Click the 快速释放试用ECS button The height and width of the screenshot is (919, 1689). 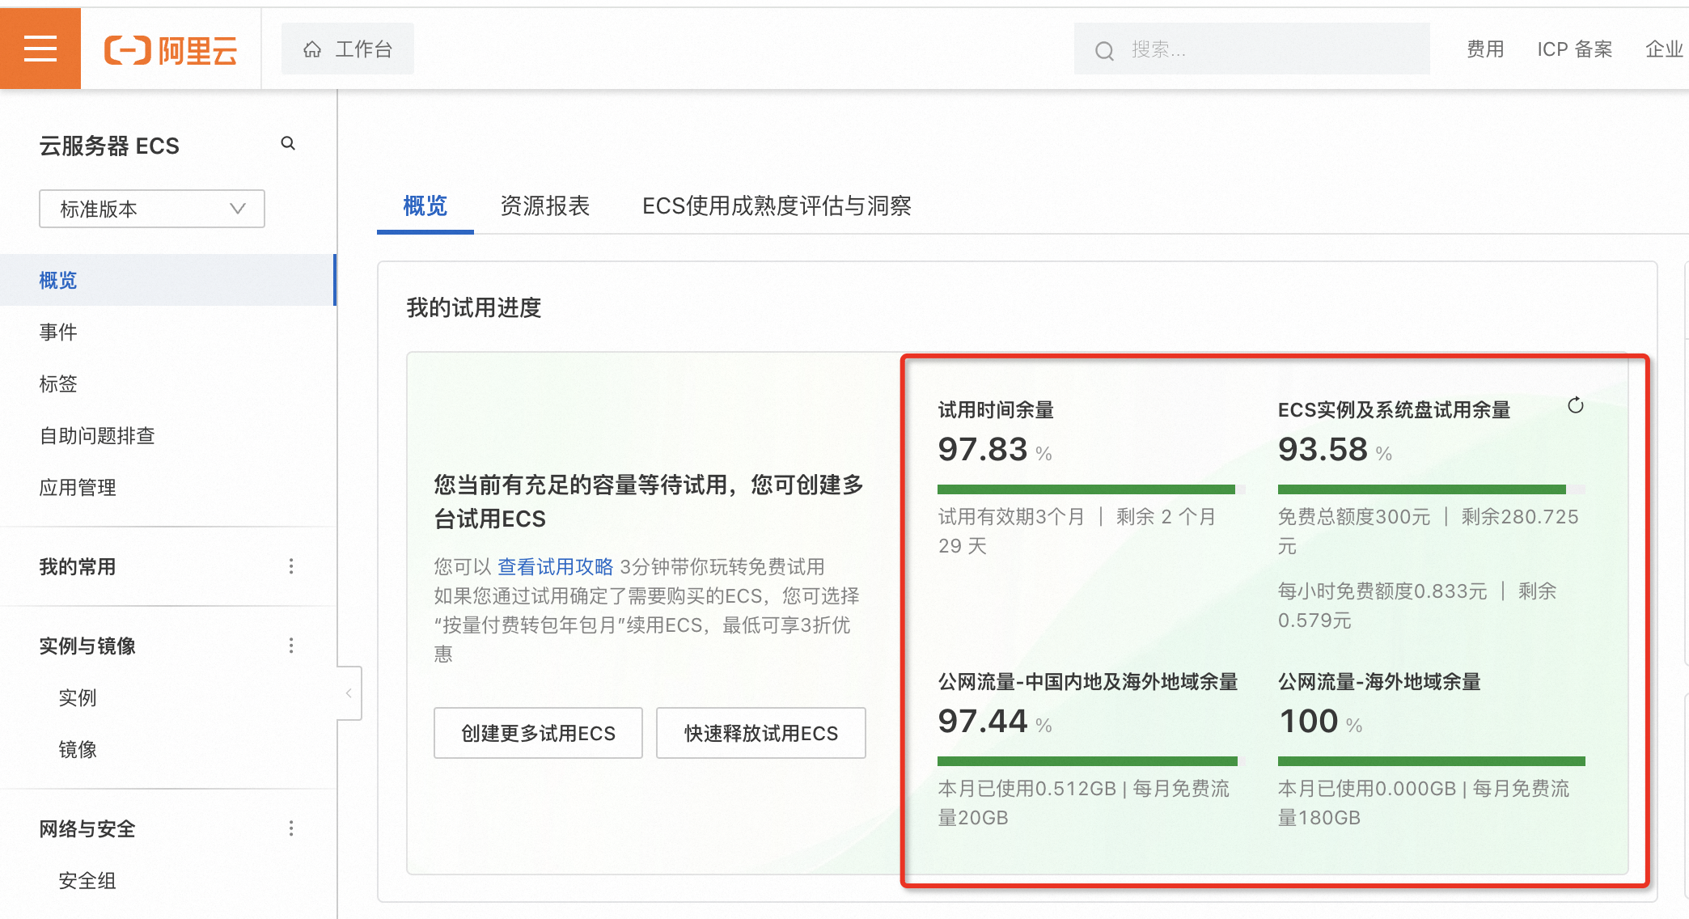coord(761,733)
